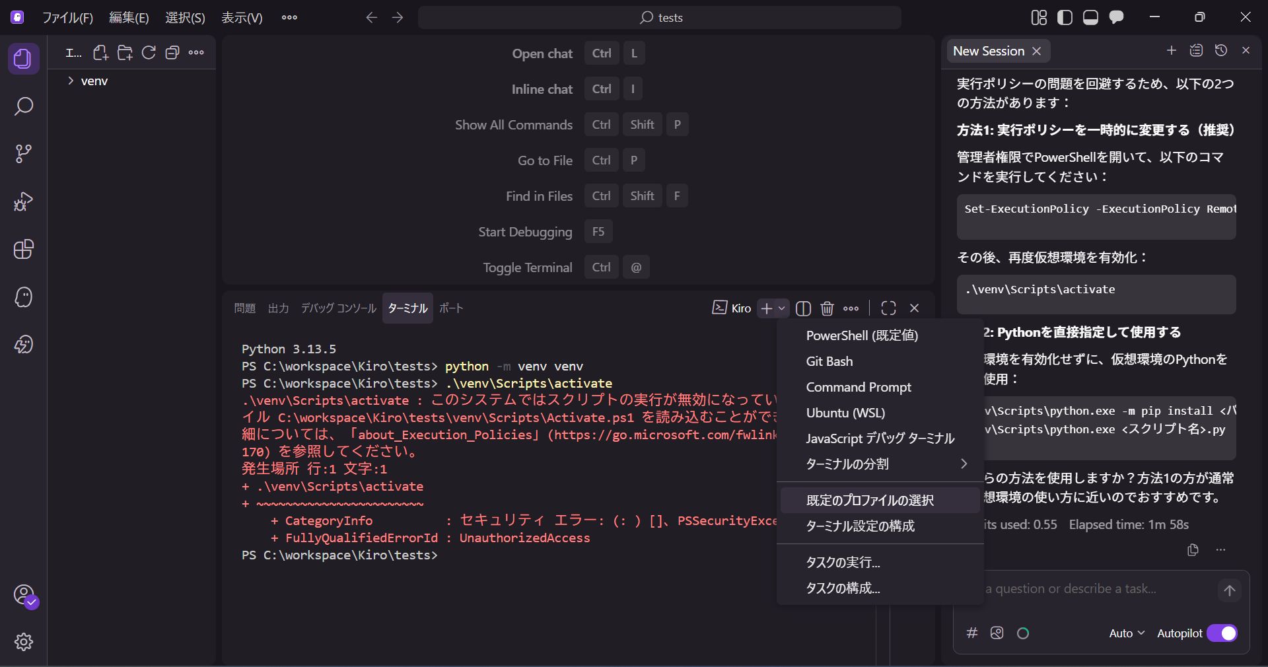Refresh the explorer file tree
This screenshot has height=667, width=1268.
pos(149,53)
